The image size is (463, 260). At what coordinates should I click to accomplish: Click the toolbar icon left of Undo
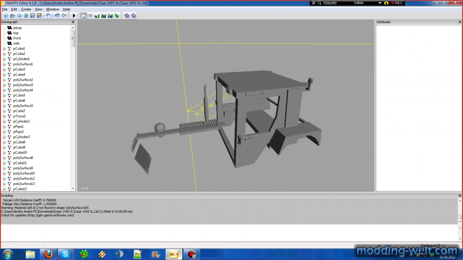pos(48,16)
